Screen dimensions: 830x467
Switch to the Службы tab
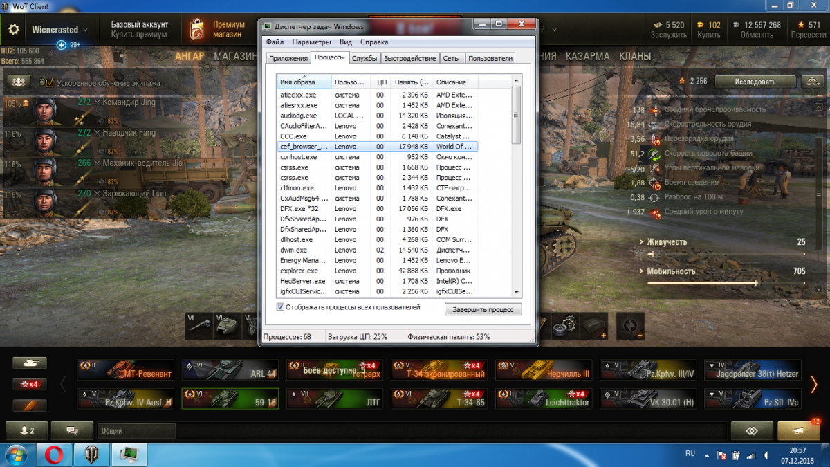tap(364, 59)
